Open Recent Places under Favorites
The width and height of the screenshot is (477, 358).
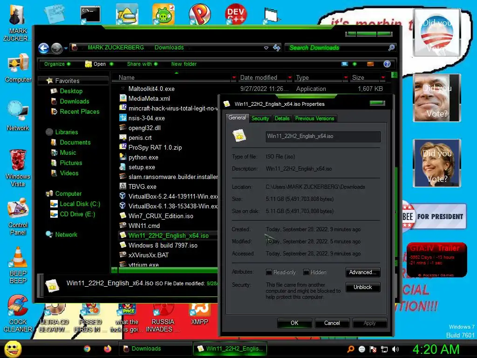(x=75, y=112)
